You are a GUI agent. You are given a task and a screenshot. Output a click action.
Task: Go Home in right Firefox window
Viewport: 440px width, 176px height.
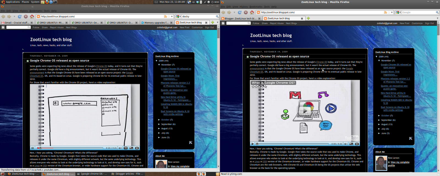click(252, 12)
